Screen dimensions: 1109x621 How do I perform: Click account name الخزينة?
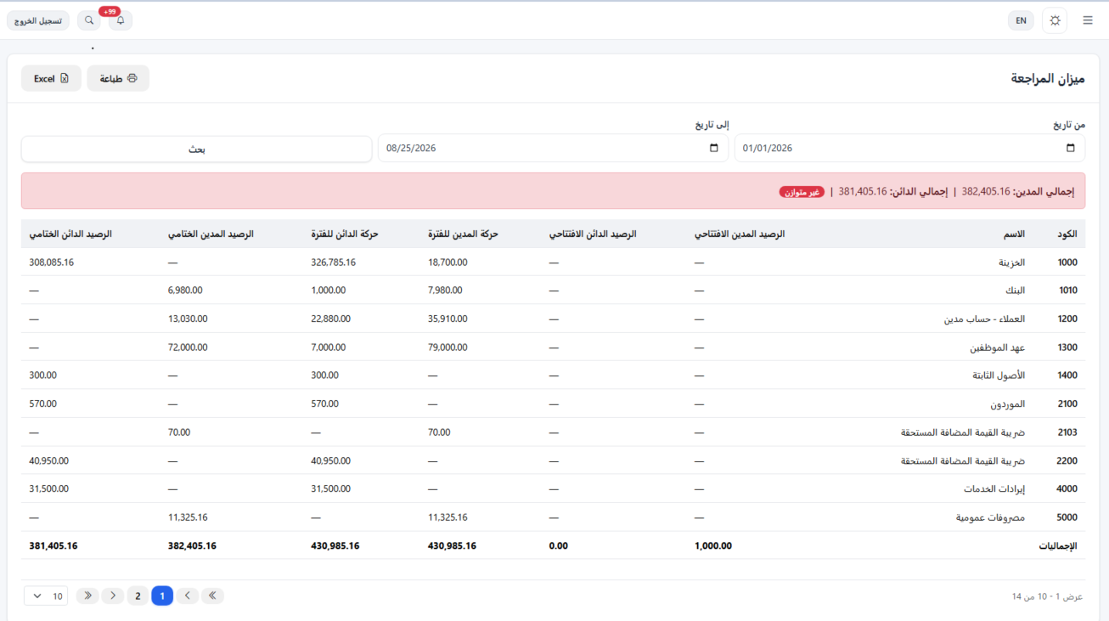tap(1011, 263)
